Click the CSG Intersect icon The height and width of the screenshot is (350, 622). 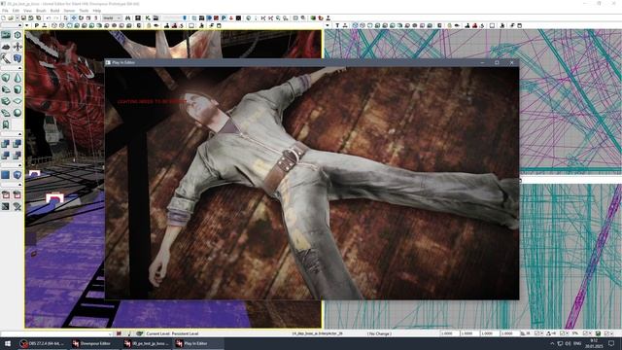pos(6,156)
